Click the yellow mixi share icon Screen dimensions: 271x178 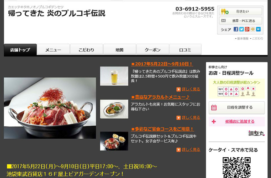click(x=253, y=29)
